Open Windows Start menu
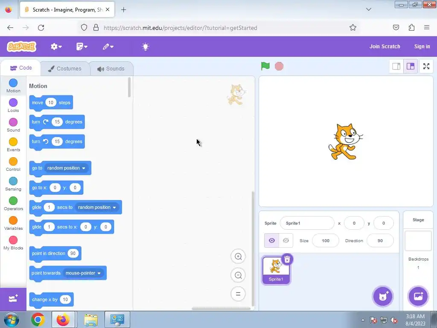The width and height of the screenshot is (437, 328). coord(11,319)
